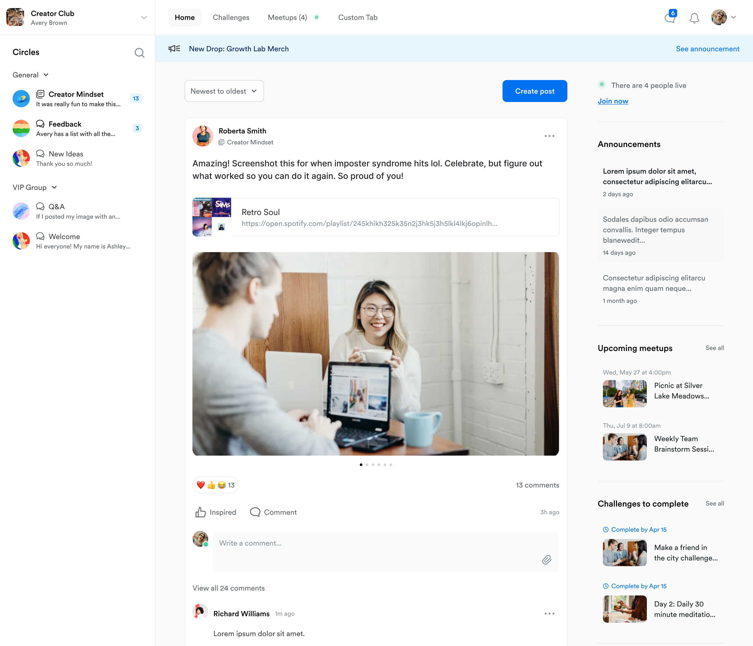The image size is (753, 646).
Task: Open Roberta Smith post options menu
Action: [x=549, y=136]
